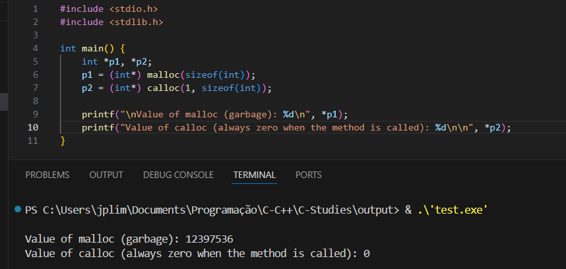The width and height of the screenshot is (566, 269).
Task: Open the DEBUG CONSOLE tab
Action: point(178,175)
